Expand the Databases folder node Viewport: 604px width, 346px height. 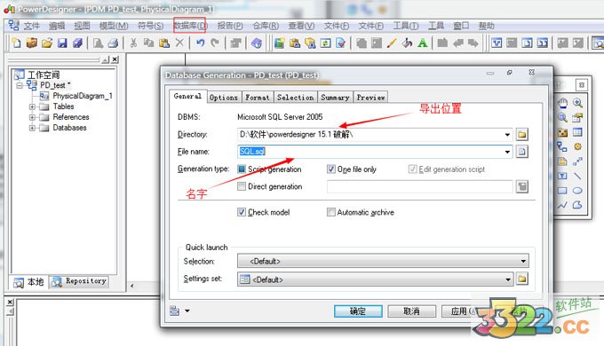click(32, 128)
